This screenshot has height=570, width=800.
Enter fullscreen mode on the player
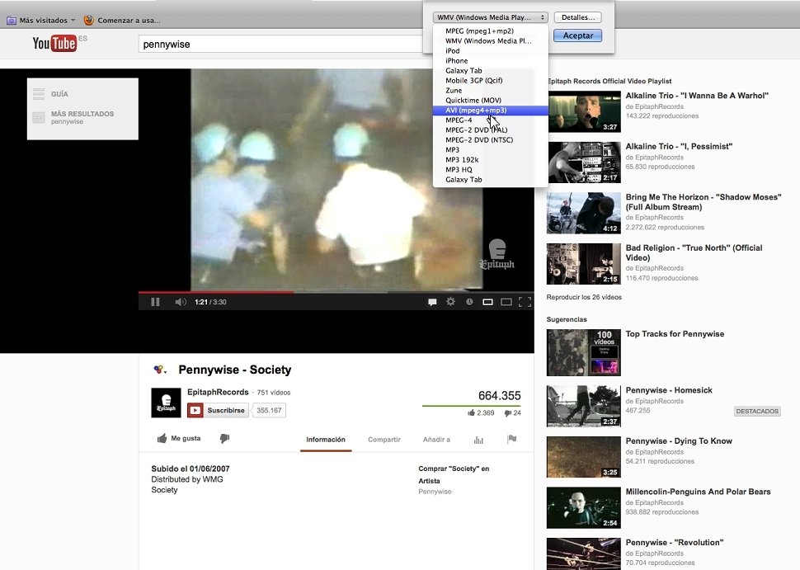point(525,302)
